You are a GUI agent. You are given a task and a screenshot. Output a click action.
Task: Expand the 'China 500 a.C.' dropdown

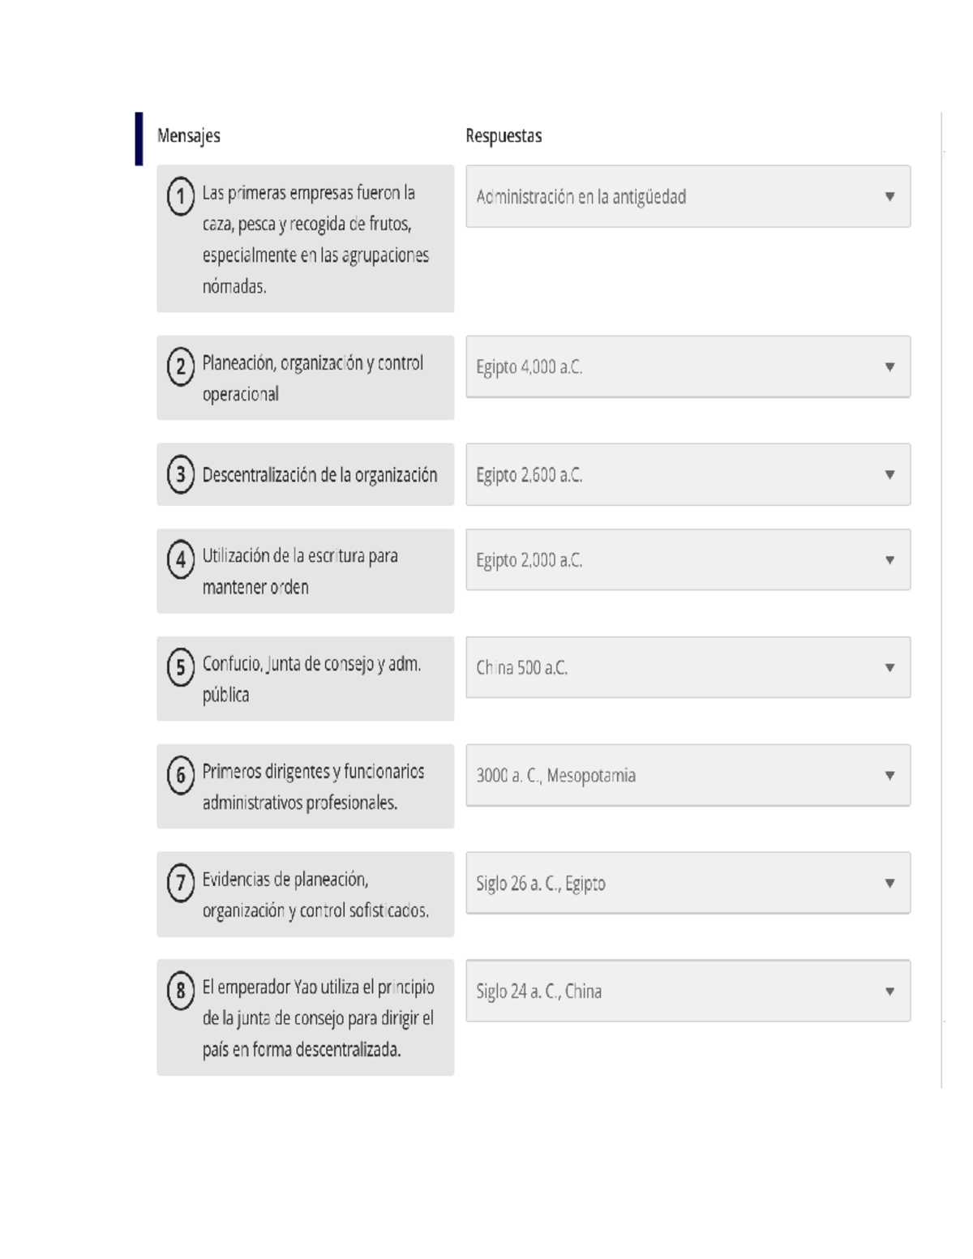click(688, 668)
